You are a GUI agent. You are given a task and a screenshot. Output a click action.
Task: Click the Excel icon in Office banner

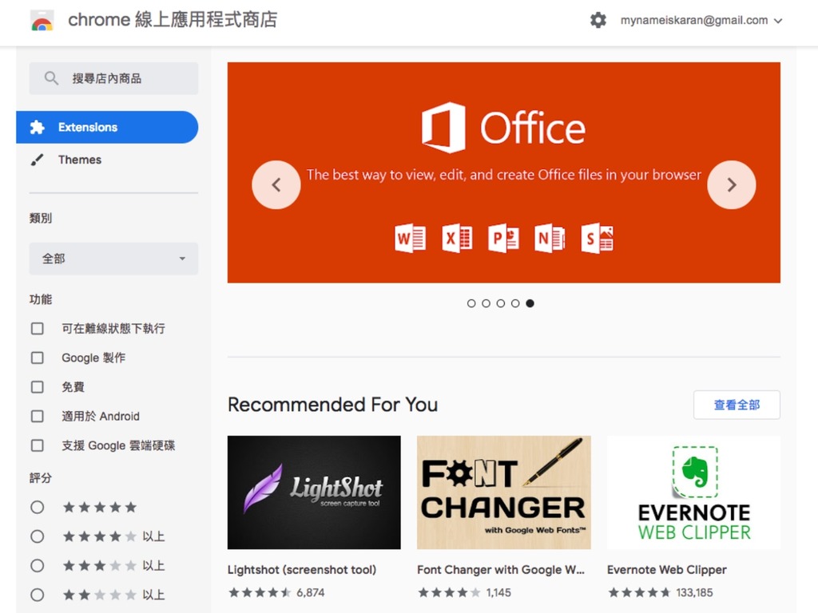pos(457,238)
